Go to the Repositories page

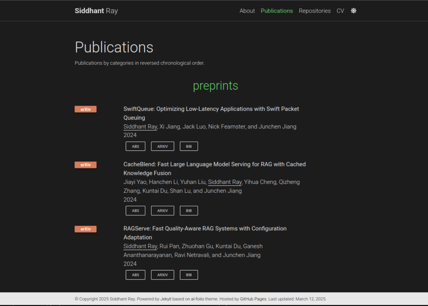pos(315,11)
